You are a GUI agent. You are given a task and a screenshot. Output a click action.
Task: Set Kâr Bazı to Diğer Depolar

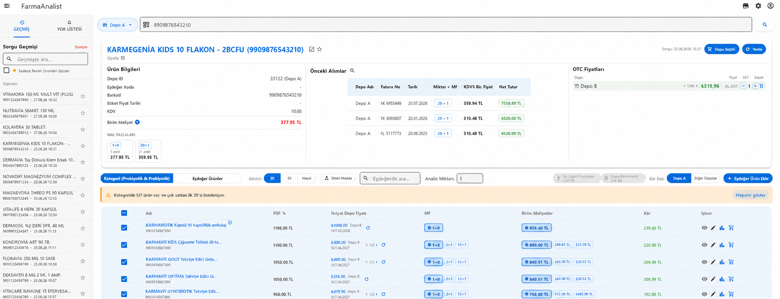click(x=705, y=179)
